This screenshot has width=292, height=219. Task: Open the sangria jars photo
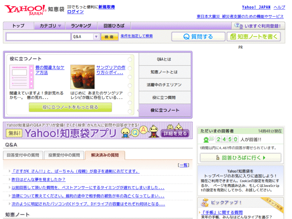(82, 77)
